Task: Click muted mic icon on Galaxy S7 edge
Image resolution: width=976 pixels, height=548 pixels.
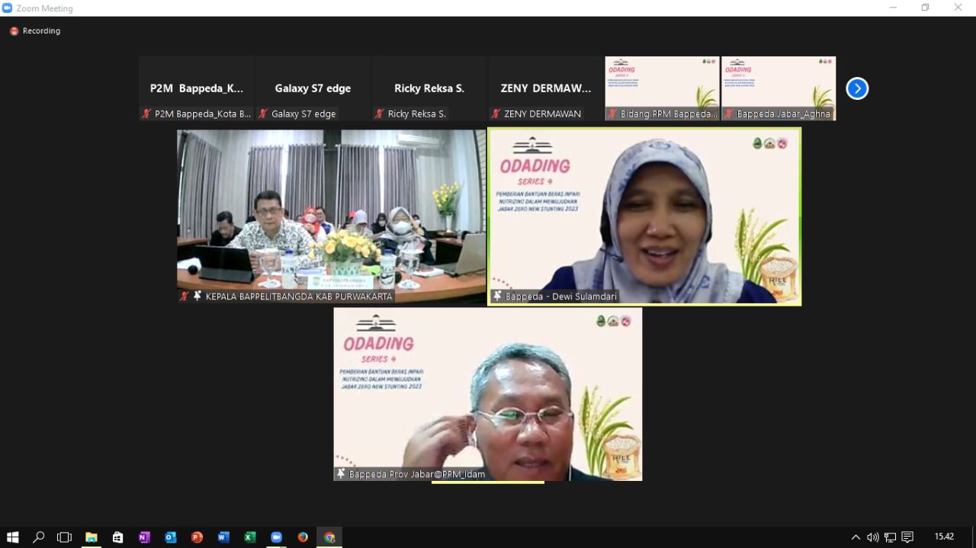Action: point(263,114)
